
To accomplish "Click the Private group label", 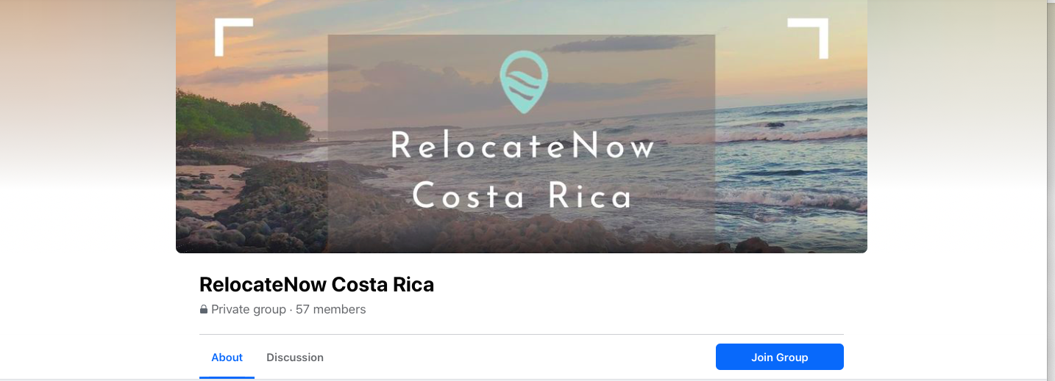I will pos(249,310).
